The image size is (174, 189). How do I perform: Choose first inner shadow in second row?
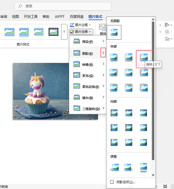tap(114, 128)
